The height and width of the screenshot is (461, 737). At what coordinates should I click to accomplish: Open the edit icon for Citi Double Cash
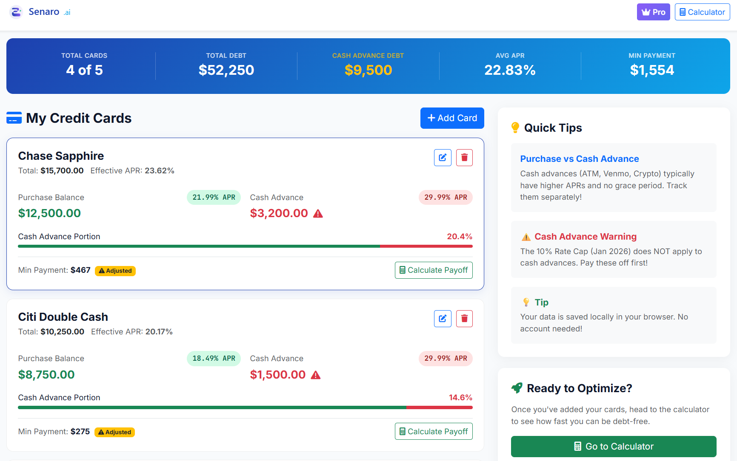pyautogui.click(x=443, y=318)
